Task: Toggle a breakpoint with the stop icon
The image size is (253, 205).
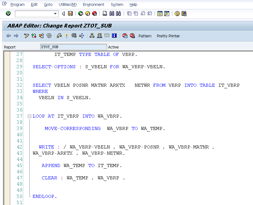Action: click(x=67, y=36)
